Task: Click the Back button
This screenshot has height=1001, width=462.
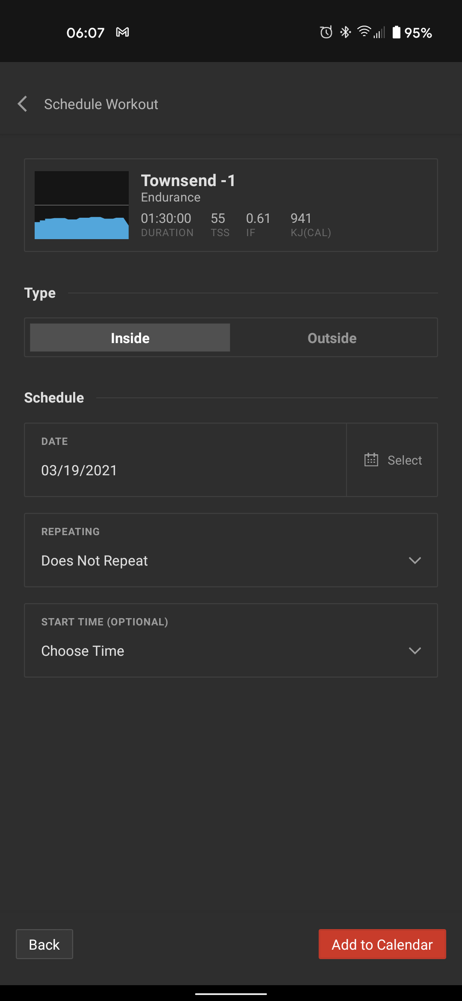Action: 44,944
